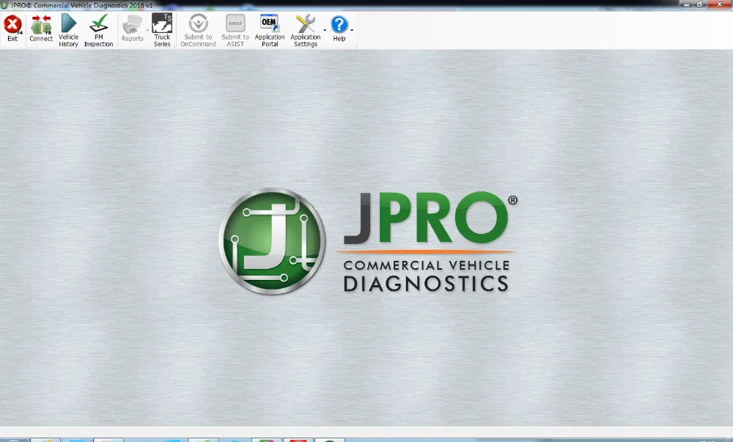The image size is (733, 442).
Task: Open Truck Series
Action: pyautogui.click(x=162, y=30)
